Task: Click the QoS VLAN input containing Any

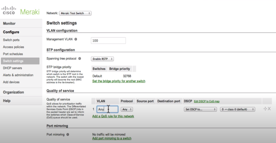Action: tap(107, 109)
